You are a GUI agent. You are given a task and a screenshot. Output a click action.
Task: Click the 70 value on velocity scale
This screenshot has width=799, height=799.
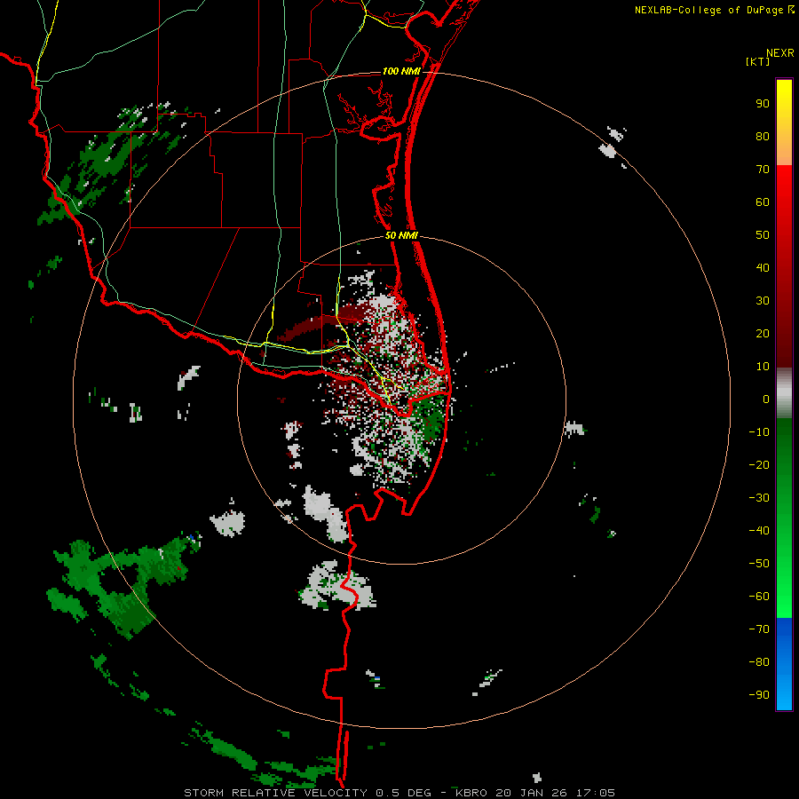tap(763, 170)
